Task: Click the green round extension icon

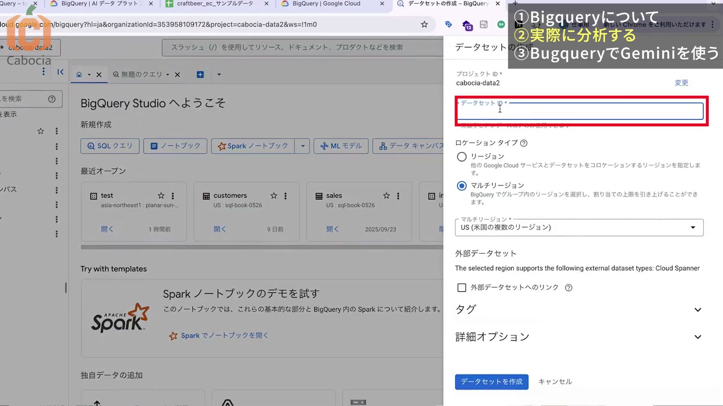Action: (x=501, y=24)
